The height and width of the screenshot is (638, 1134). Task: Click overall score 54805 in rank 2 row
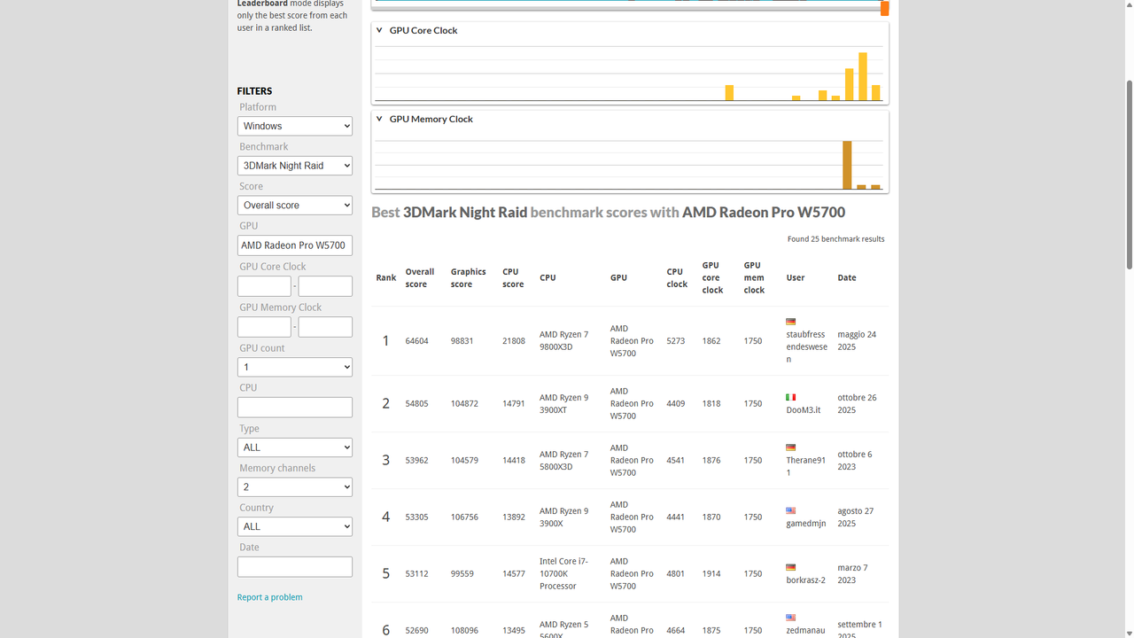(x=417, y=404)
